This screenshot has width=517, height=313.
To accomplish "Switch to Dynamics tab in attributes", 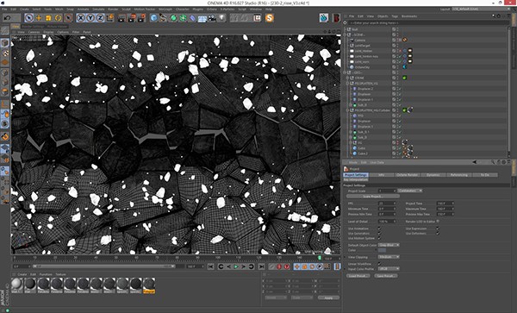I will (433, 175).
